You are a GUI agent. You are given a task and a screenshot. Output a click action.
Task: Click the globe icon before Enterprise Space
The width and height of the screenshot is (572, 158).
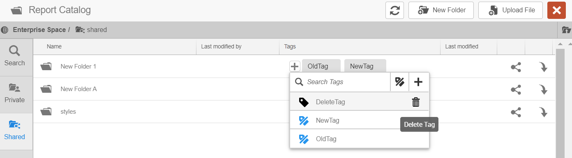[x=5, y=30]
